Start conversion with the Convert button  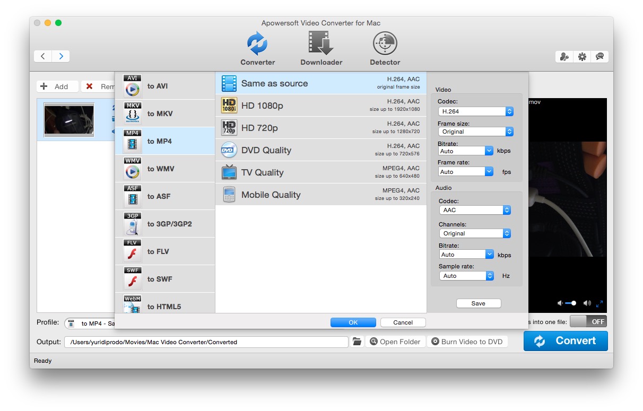coord(566,341)
